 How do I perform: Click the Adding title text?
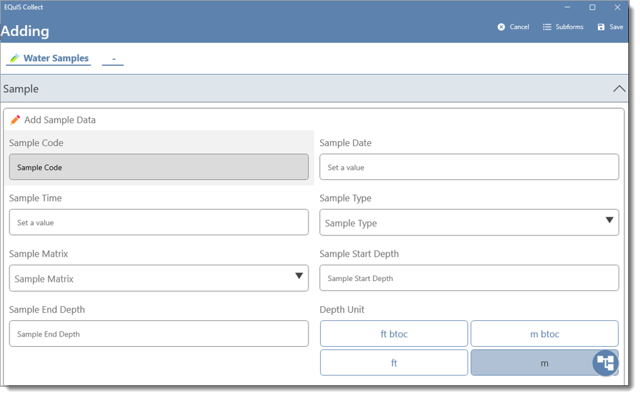click(x=25, y=31)
